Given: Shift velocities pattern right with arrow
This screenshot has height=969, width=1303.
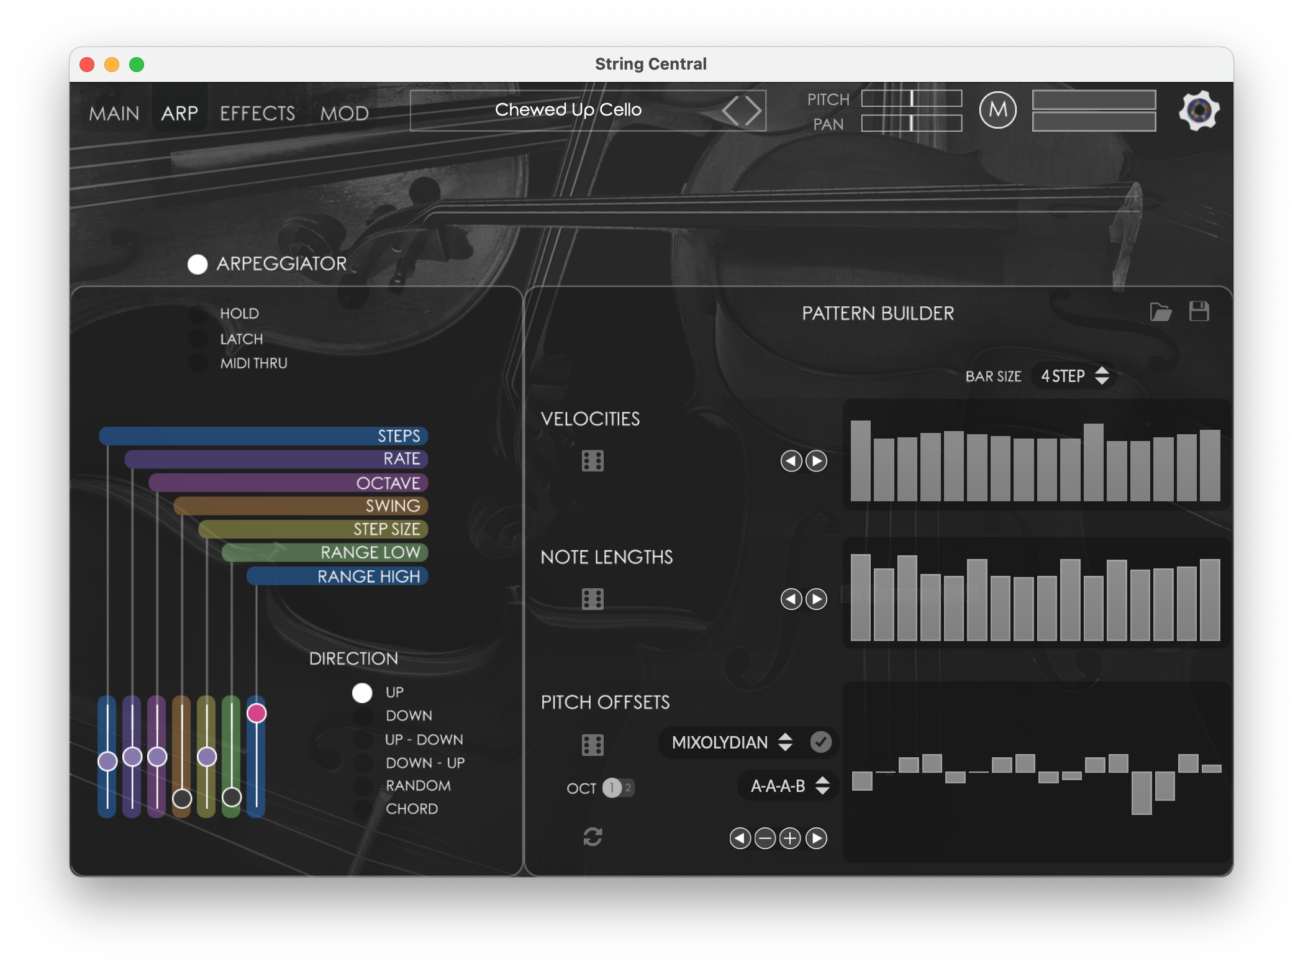Looking at the screenshot, I should pos(816,461).
